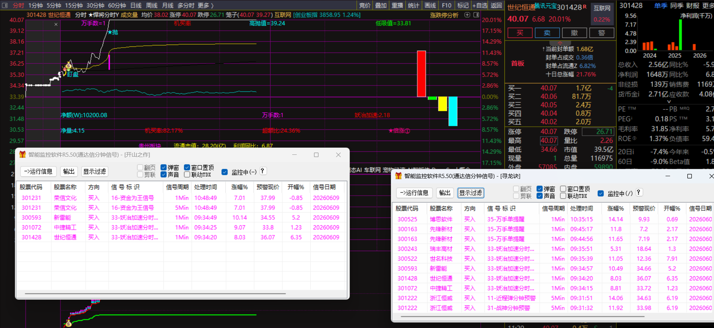Click the 重播 replay toolbar button

397,5
